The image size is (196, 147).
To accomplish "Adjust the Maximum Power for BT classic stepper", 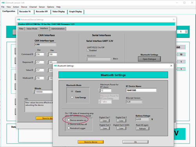I will tap(100, 90).
